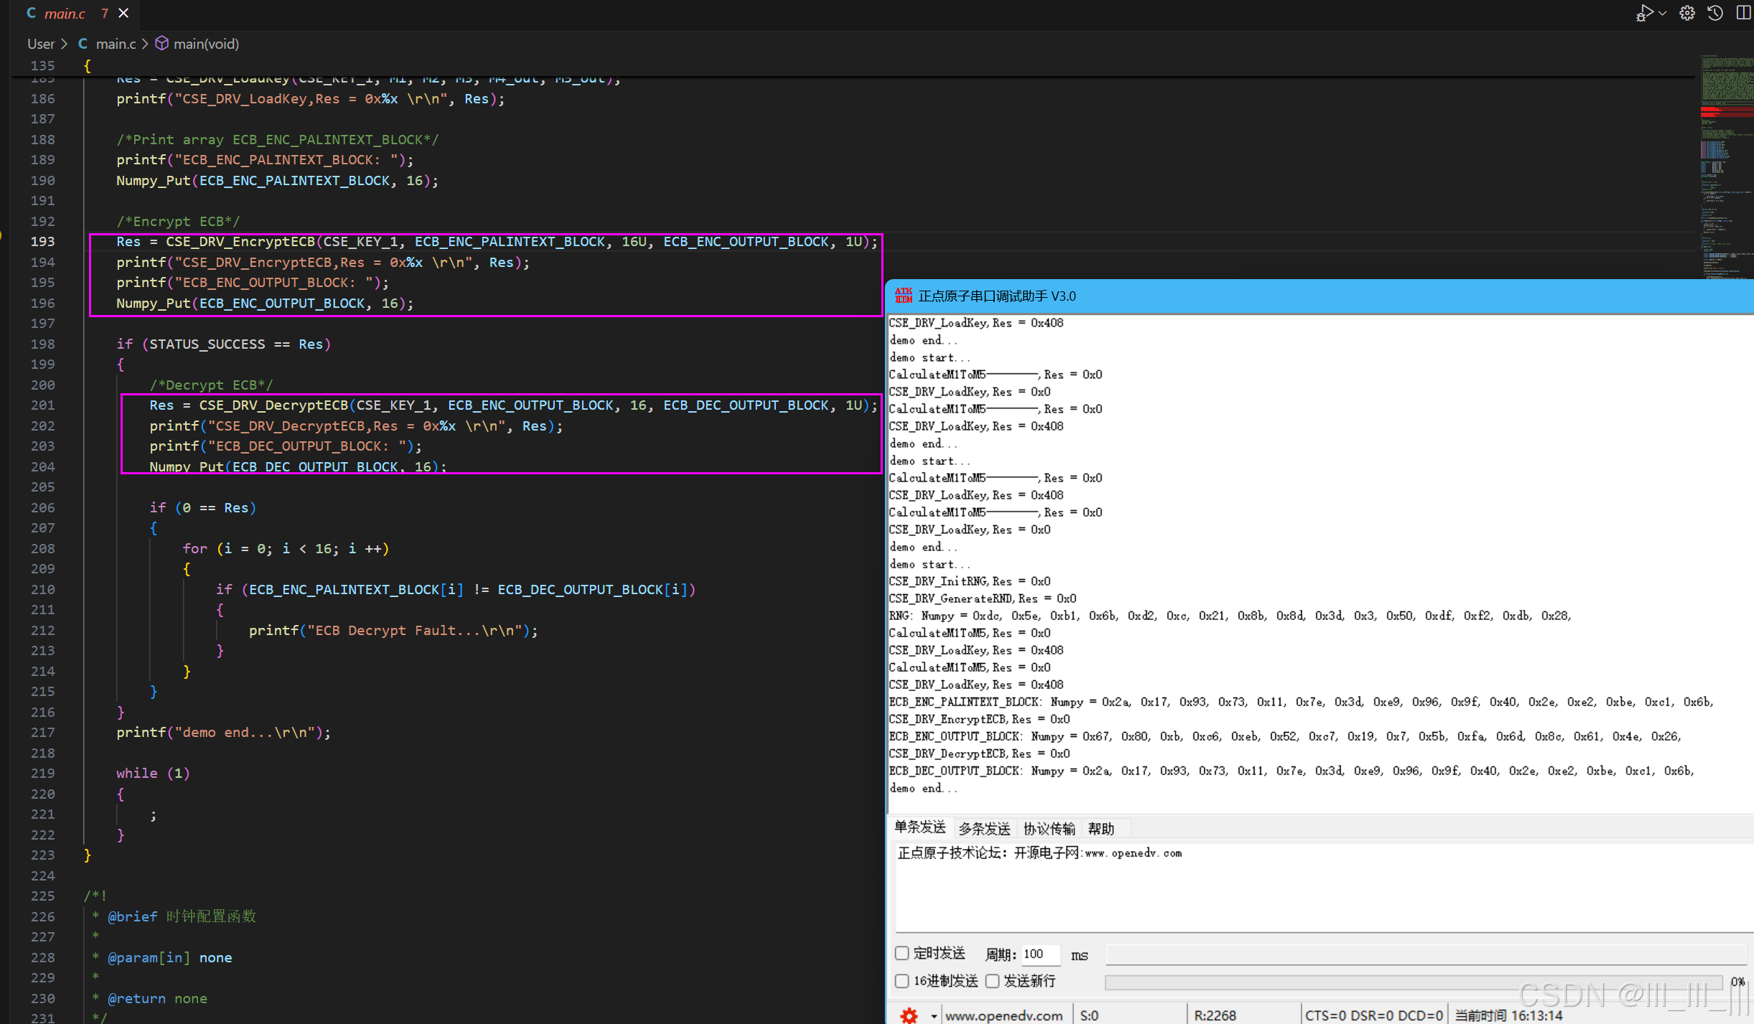Click the Debug/Run C file icon
The image size is (1754, 1024).
pyautogui.click(x=1643, y=13)
